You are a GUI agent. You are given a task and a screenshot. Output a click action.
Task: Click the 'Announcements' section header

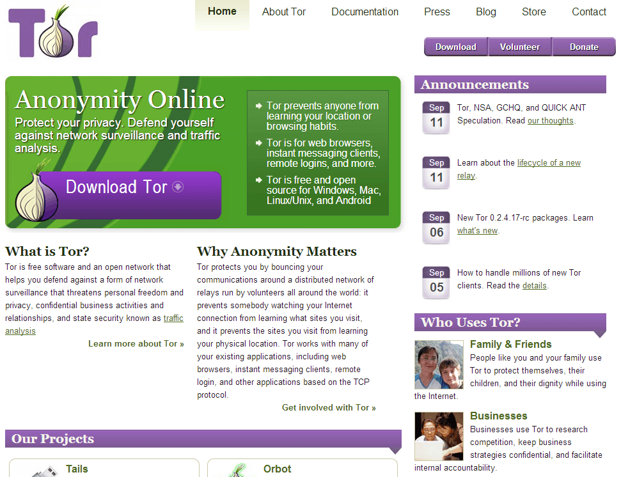pyautogui.click(x=510, y=84)
